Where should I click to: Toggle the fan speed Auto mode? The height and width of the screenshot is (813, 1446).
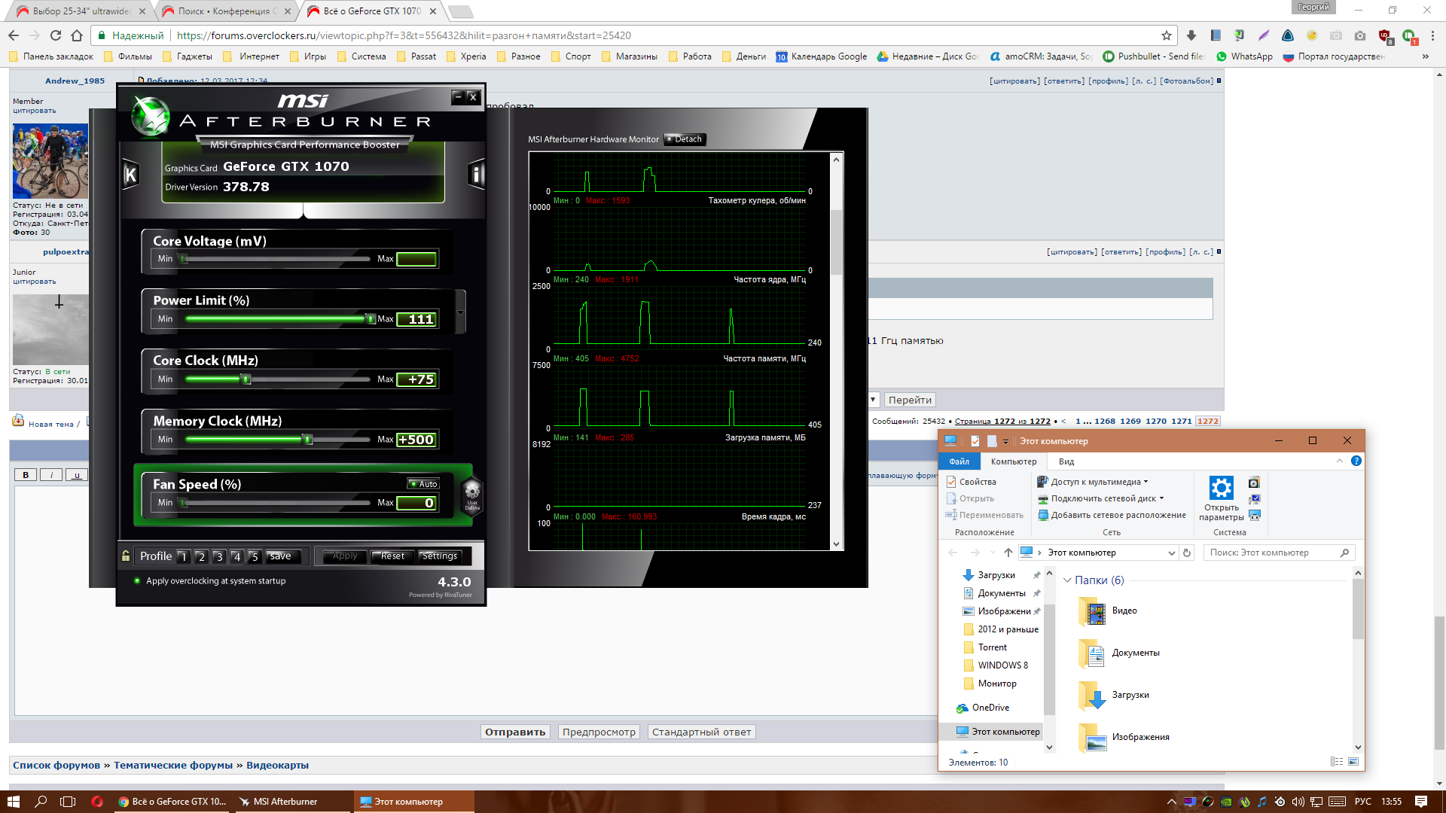click(x=423, y=484)
